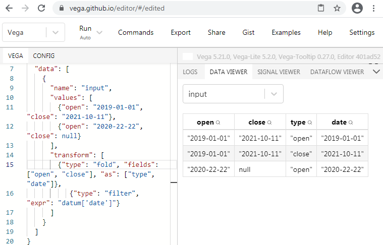Go back with the browser back arrow
Viewport: 383px width, 245px height.
(10, 9)
